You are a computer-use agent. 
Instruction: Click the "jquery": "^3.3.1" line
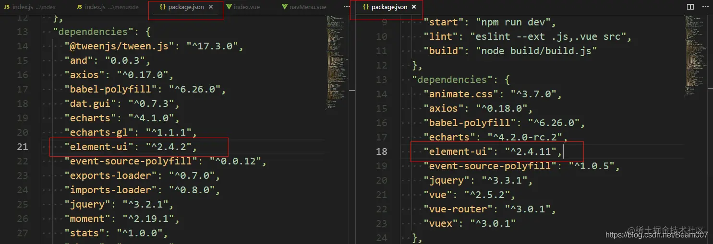(x=478, y=180)
